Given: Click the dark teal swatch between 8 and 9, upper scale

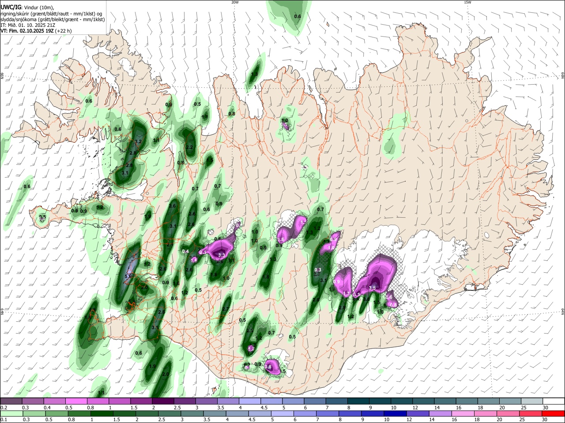Looking at the screenshot, I should tap(358, 401).
